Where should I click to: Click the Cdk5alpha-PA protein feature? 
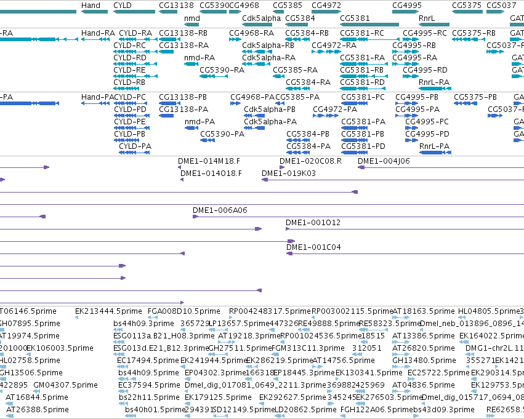[x=254, y=128]
